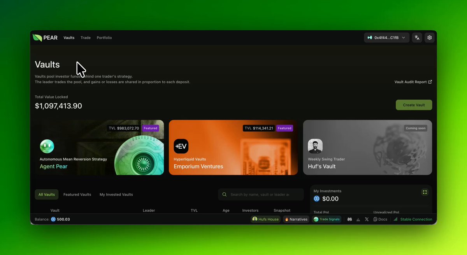Click the Coming soon badge
The image size is (467, 255).
(416, 128)
